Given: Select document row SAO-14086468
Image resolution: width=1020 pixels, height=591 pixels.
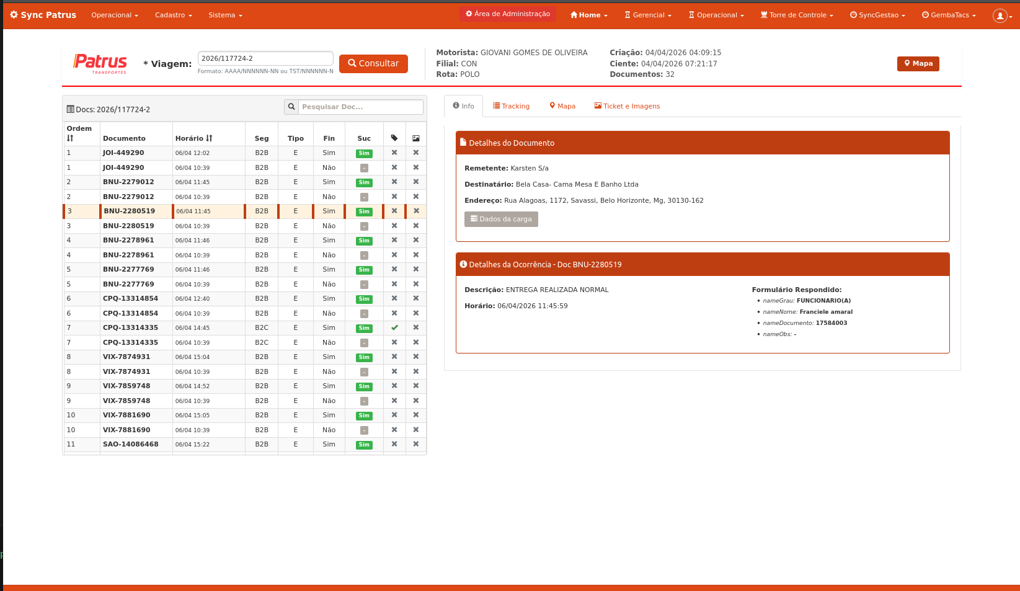Looking at the screenshot, I should point(245,445).
